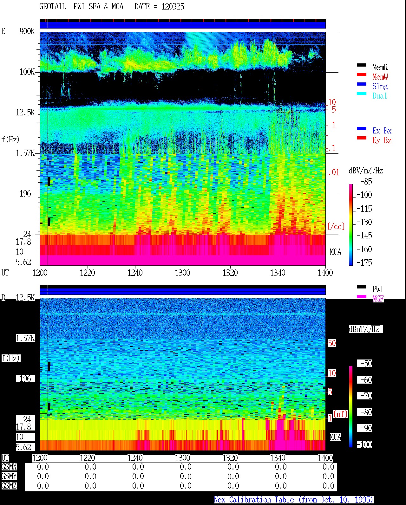Click the 1340 UT tick label under B spectrogram
Image resolution: width=406 pixels, height=505 pixels.
tap(278, 458)
